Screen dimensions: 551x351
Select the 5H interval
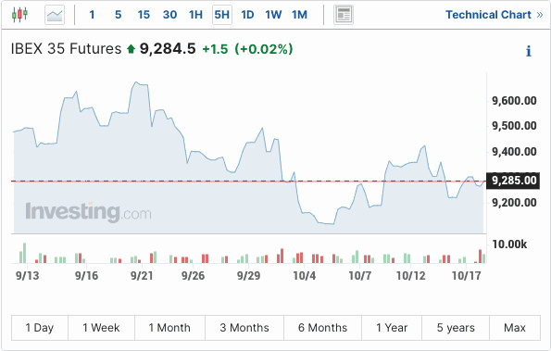click(x=222, y=15)
